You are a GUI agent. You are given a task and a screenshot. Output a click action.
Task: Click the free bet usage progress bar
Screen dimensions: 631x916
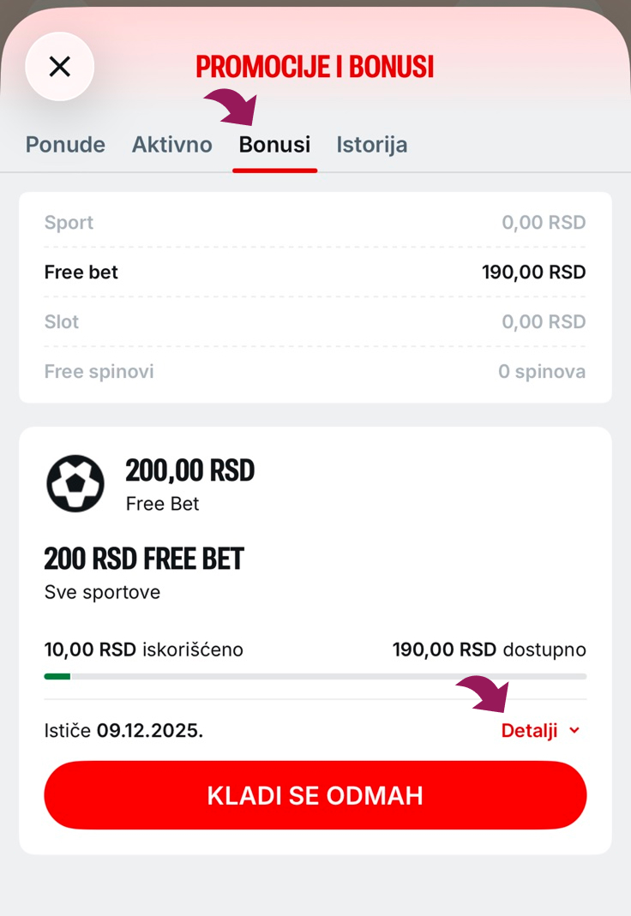[315, 676]
